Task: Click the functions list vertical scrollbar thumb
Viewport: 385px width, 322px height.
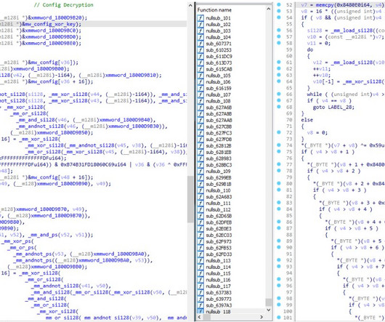Action: 268,302
